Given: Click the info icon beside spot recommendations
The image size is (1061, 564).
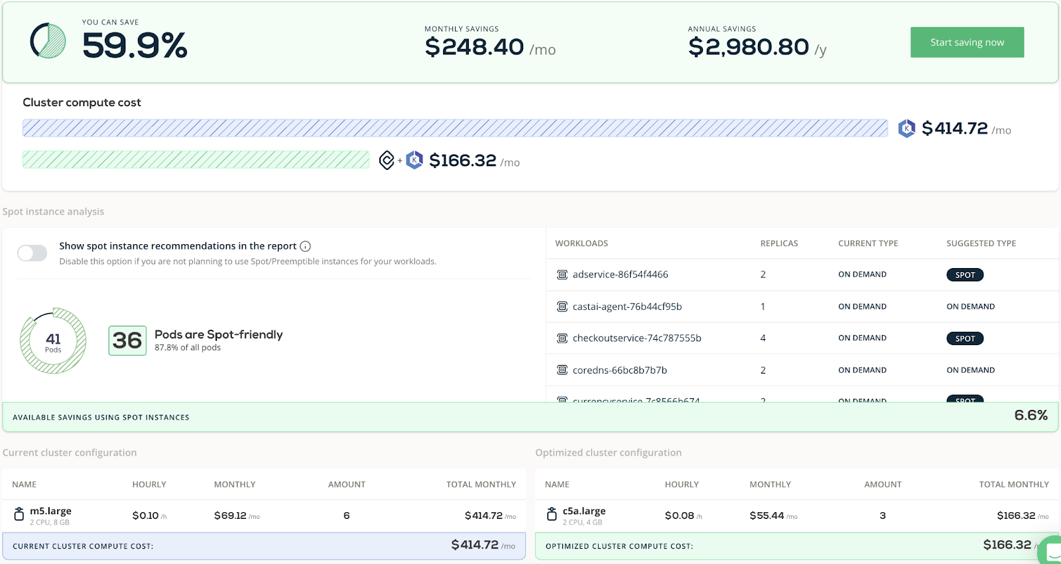Looking at the screenshot, I should coord(305,246).
